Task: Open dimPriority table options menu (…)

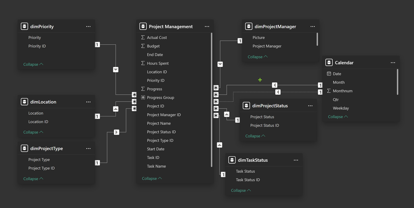Action: point(88,26)
